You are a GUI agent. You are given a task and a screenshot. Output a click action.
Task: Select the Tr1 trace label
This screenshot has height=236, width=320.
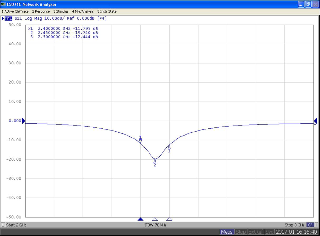[8, 18]
